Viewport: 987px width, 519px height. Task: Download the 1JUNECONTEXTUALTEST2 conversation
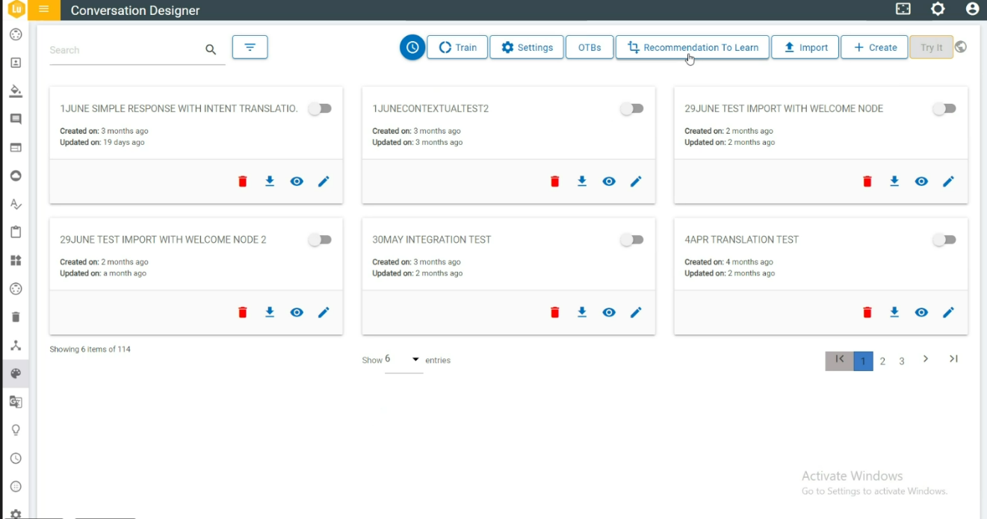click(582, 181)
